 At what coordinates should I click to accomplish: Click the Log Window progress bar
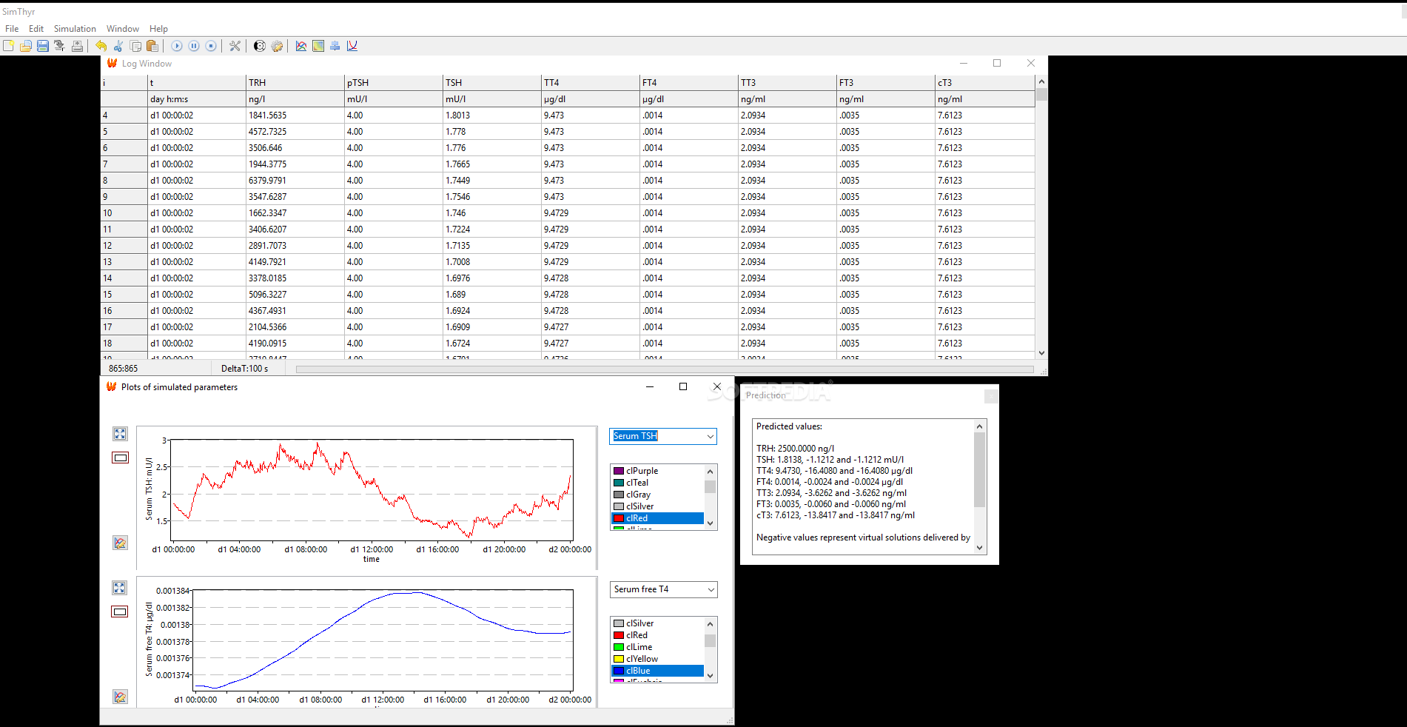point(665,369)
